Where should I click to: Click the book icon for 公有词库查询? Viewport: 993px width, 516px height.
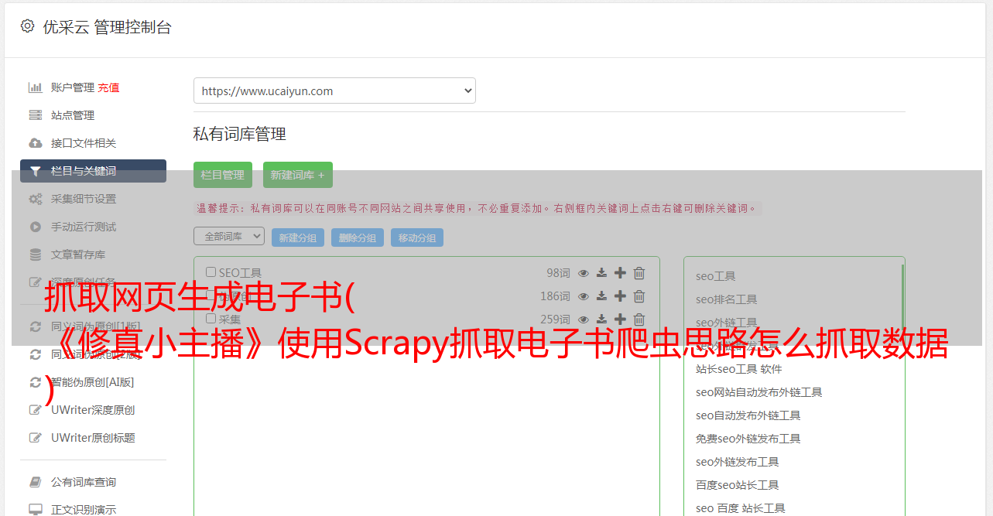(36, 482)
